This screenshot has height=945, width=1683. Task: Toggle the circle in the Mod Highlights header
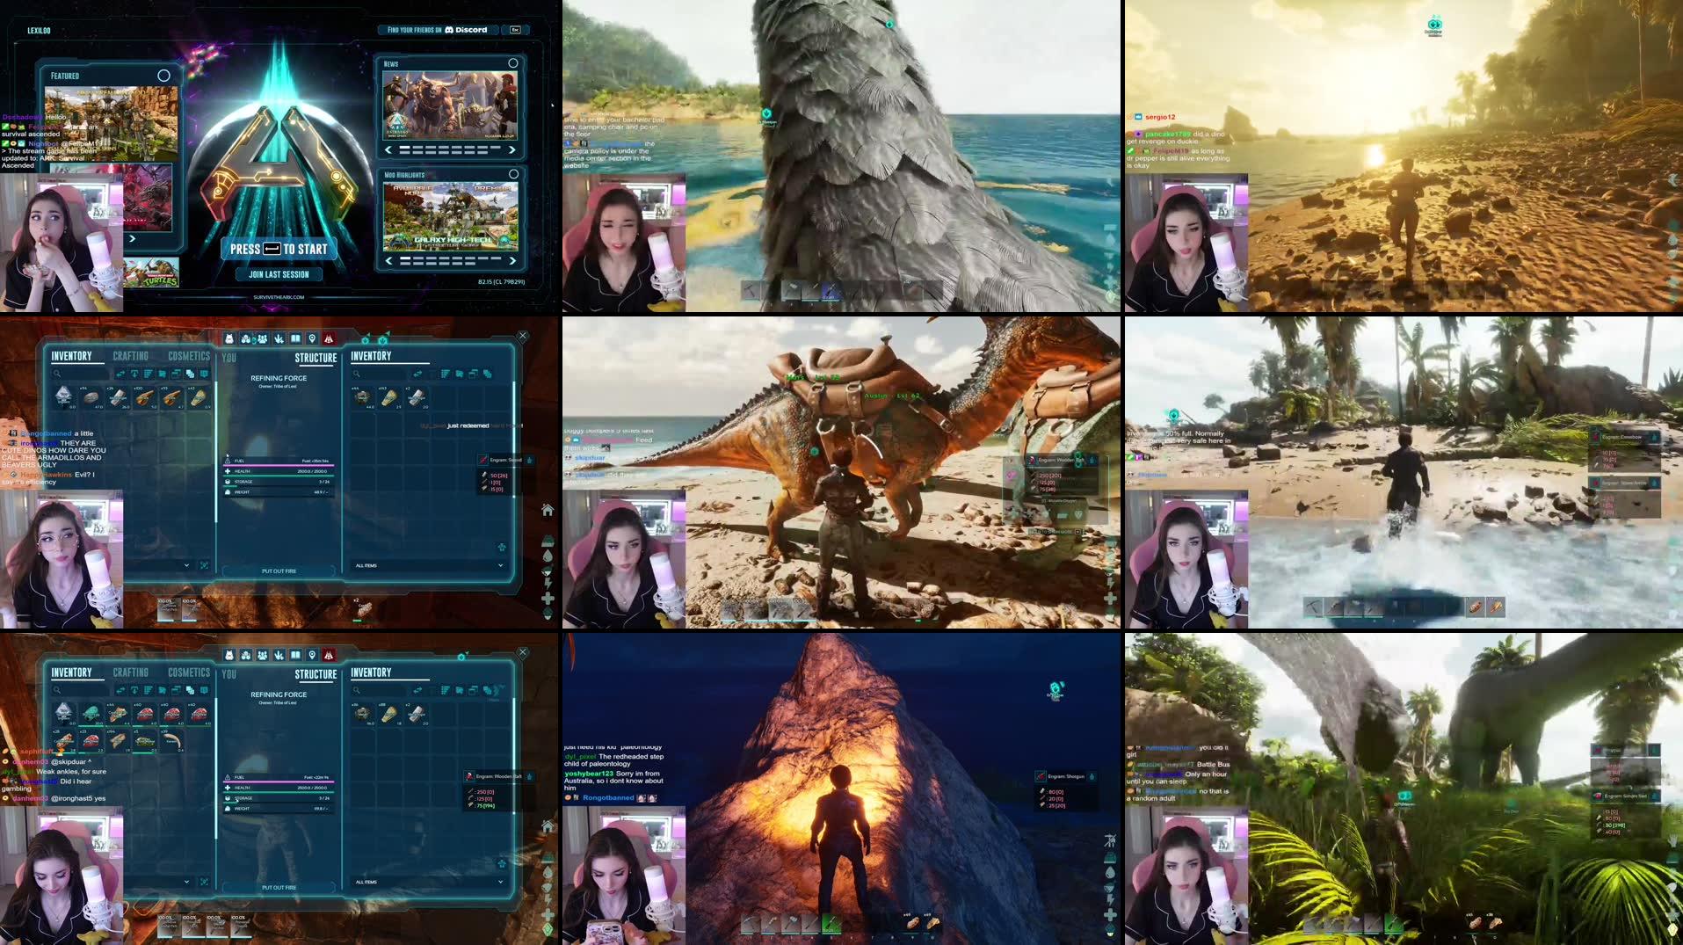pos(514,174)
